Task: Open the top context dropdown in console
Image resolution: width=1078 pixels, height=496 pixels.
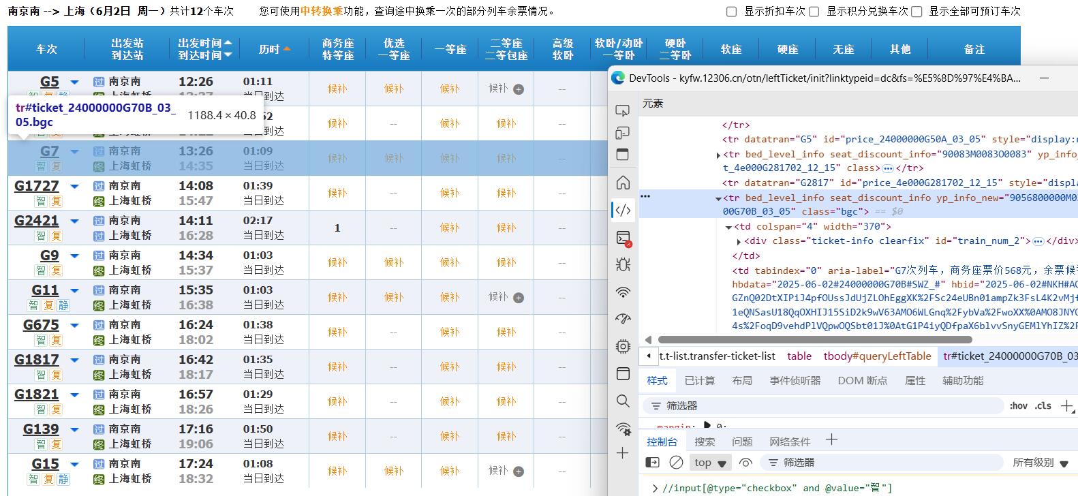Action: [711, 463]
